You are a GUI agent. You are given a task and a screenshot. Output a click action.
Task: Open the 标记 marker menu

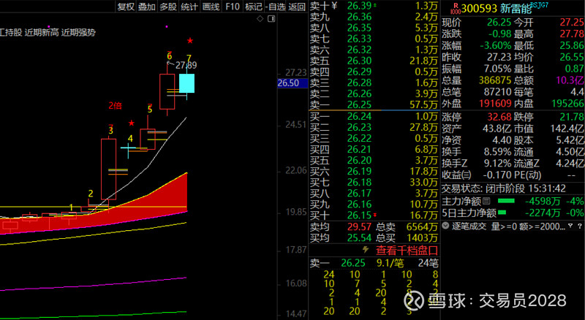254,7
